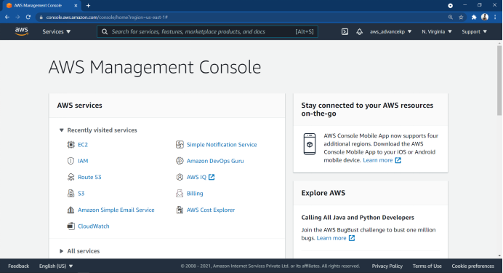This screenshot has width=503, height=273.
Task: Click the AWS Cost Explorer icon
Action: pos(180,210)
